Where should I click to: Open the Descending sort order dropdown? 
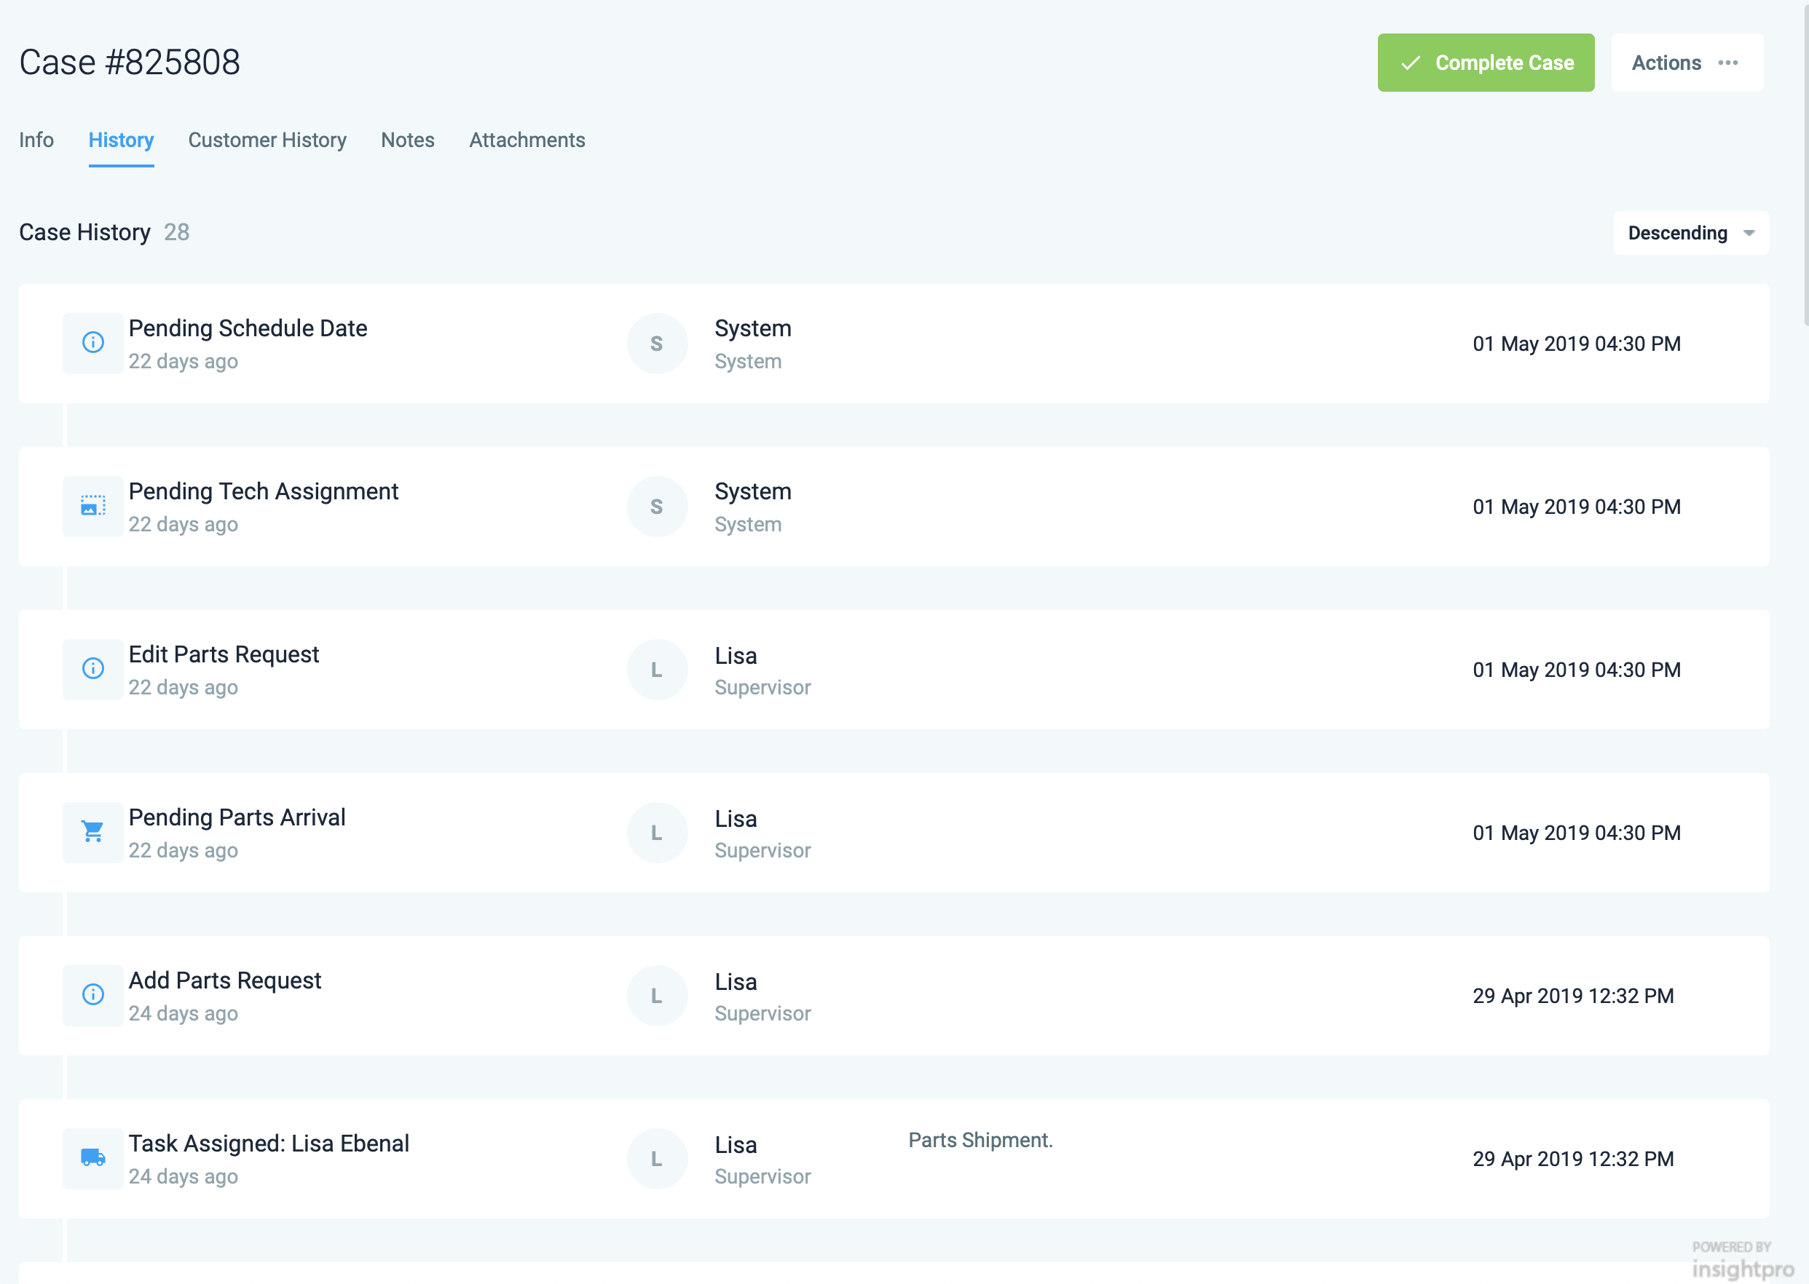[x=1690, y=232]
